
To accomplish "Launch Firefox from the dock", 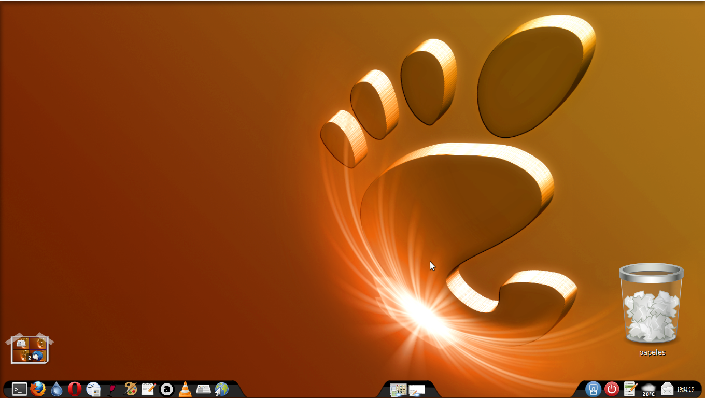I will [x=38, y=389].
